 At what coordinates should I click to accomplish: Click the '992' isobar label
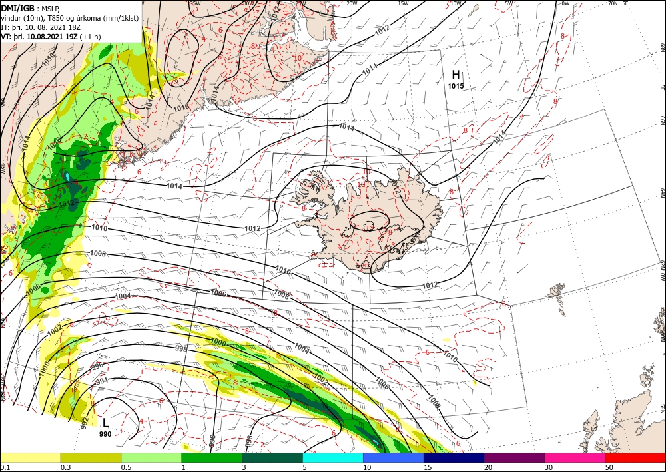[84, 422]
